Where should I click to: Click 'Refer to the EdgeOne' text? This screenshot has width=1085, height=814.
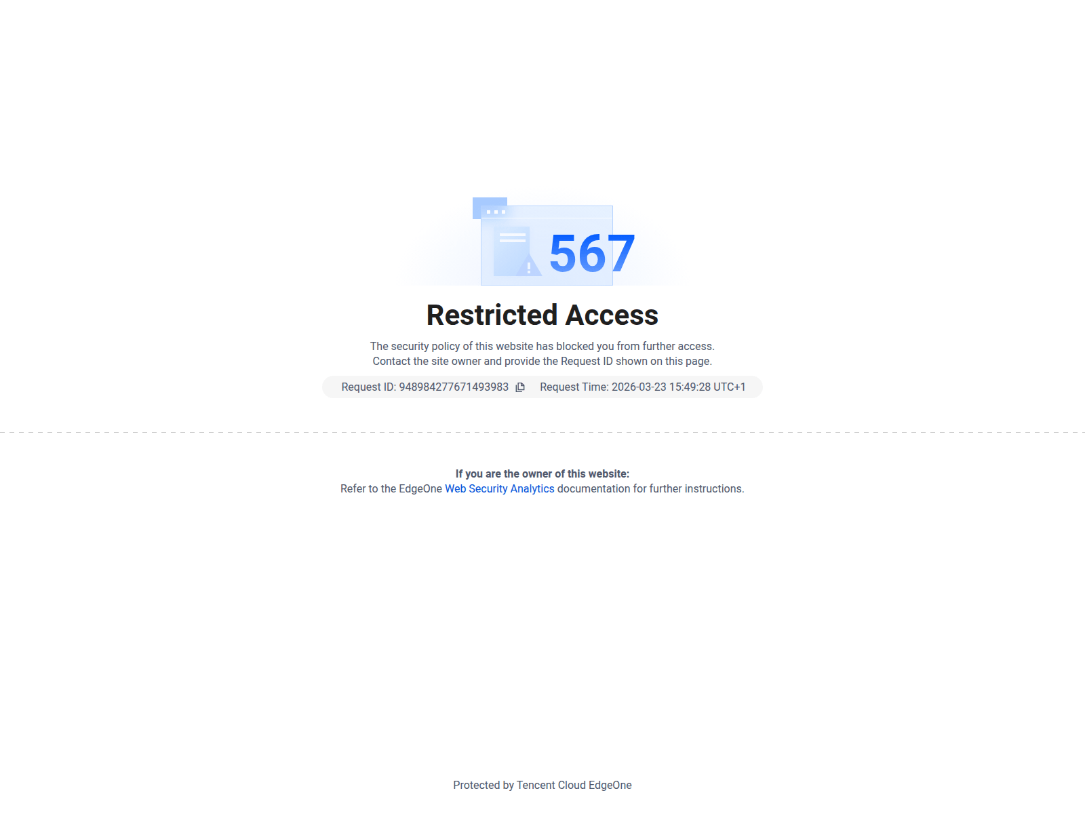tap(391, 488)
